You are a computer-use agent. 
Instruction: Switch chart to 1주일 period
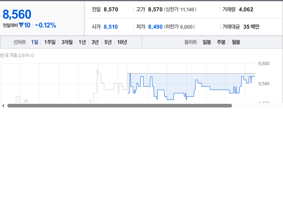[50, 42]
